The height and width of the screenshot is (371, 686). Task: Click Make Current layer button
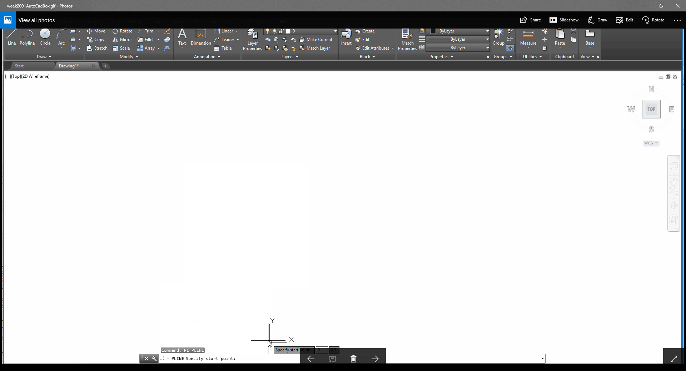tap(316, 40)
